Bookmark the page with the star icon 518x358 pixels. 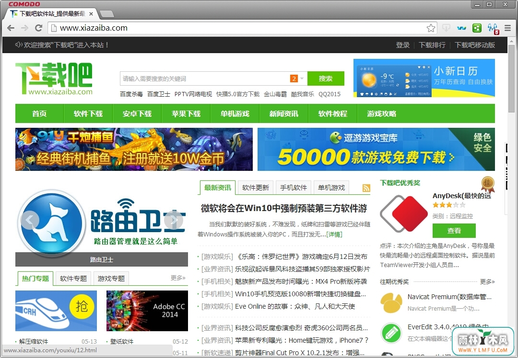[431, 28]
